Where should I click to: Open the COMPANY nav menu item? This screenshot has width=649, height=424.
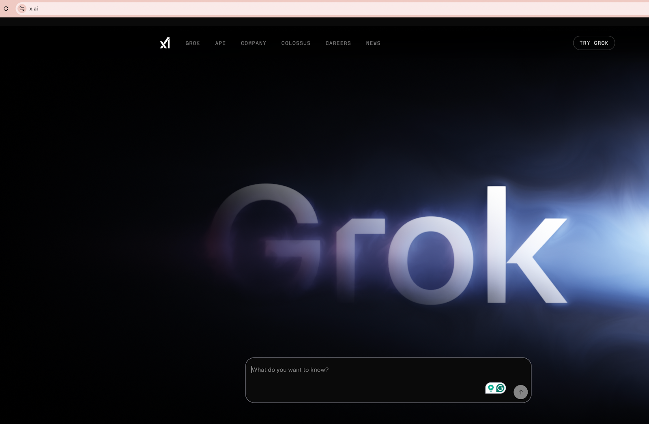(254, 43)
